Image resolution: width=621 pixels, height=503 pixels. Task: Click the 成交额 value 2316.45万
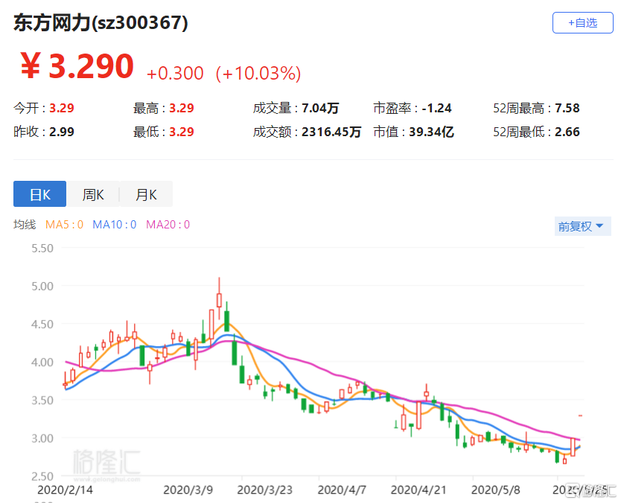331,132
